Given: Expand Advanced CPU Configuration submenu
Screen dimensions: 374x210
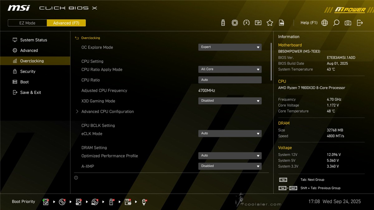Looking at the screenshot, I should click(108, 111).
